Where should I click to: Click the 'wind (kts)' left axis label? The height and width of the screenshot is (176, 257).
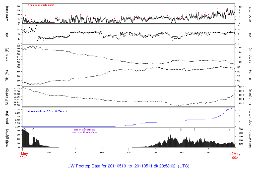click(7, 13)
